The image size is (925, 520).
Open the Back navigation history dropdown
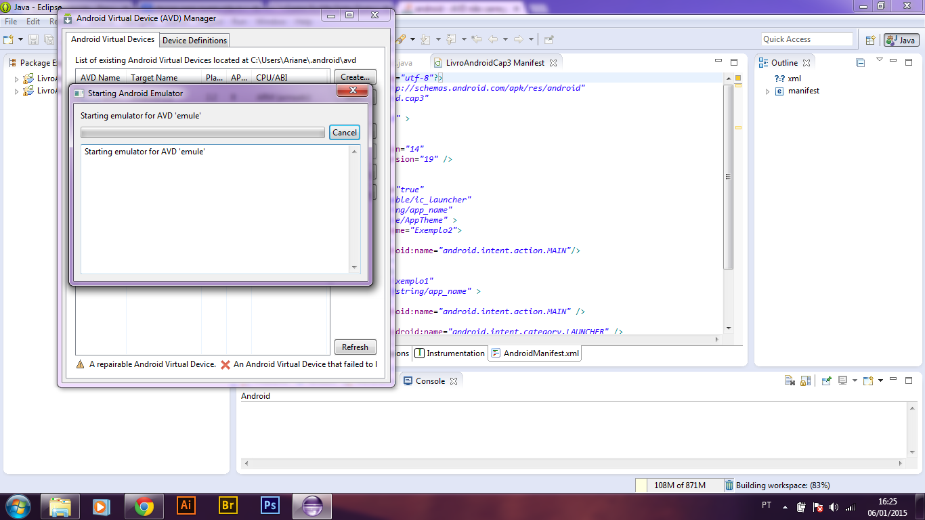[x=505, y=39]
